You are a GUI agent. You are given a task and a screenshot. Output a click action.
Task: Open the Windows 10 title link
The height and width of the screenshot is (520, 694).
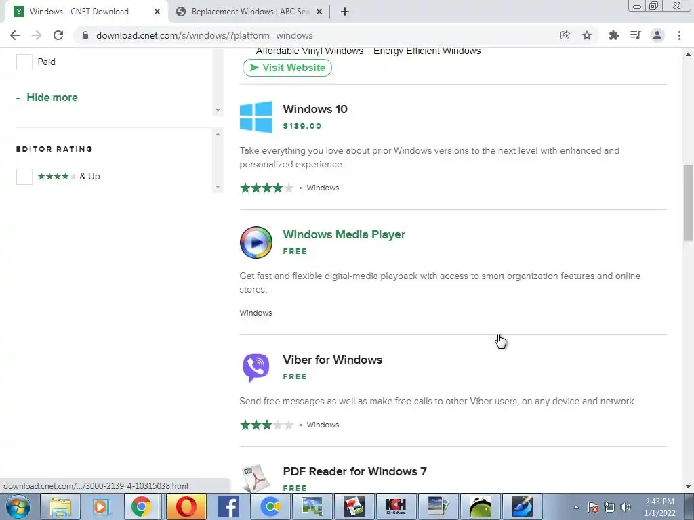coord(315,109)
